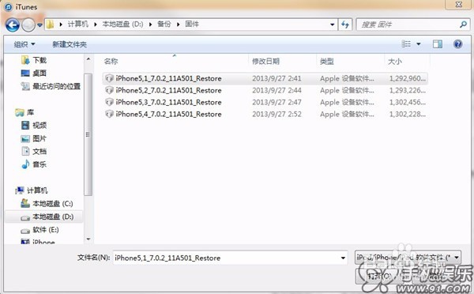Close the iTunes file dialog

[458, 5]
